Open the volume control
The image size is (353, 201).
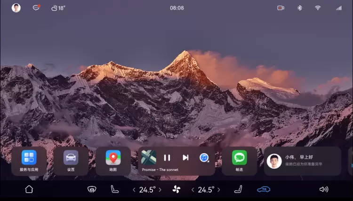(324, 189)
